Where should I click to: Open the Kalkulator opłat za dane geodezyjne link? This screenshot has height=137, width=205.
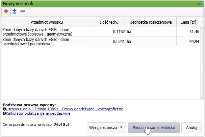point(38,114)
